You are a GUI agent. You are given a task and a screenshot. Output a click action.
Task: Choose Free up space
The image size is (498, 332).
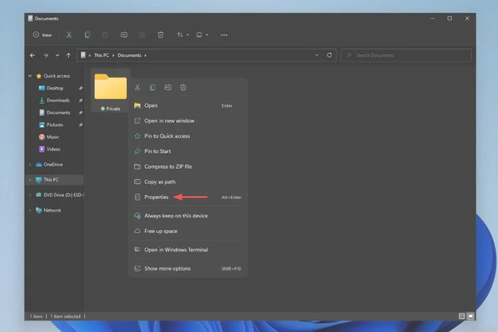(x=188, y=231)
